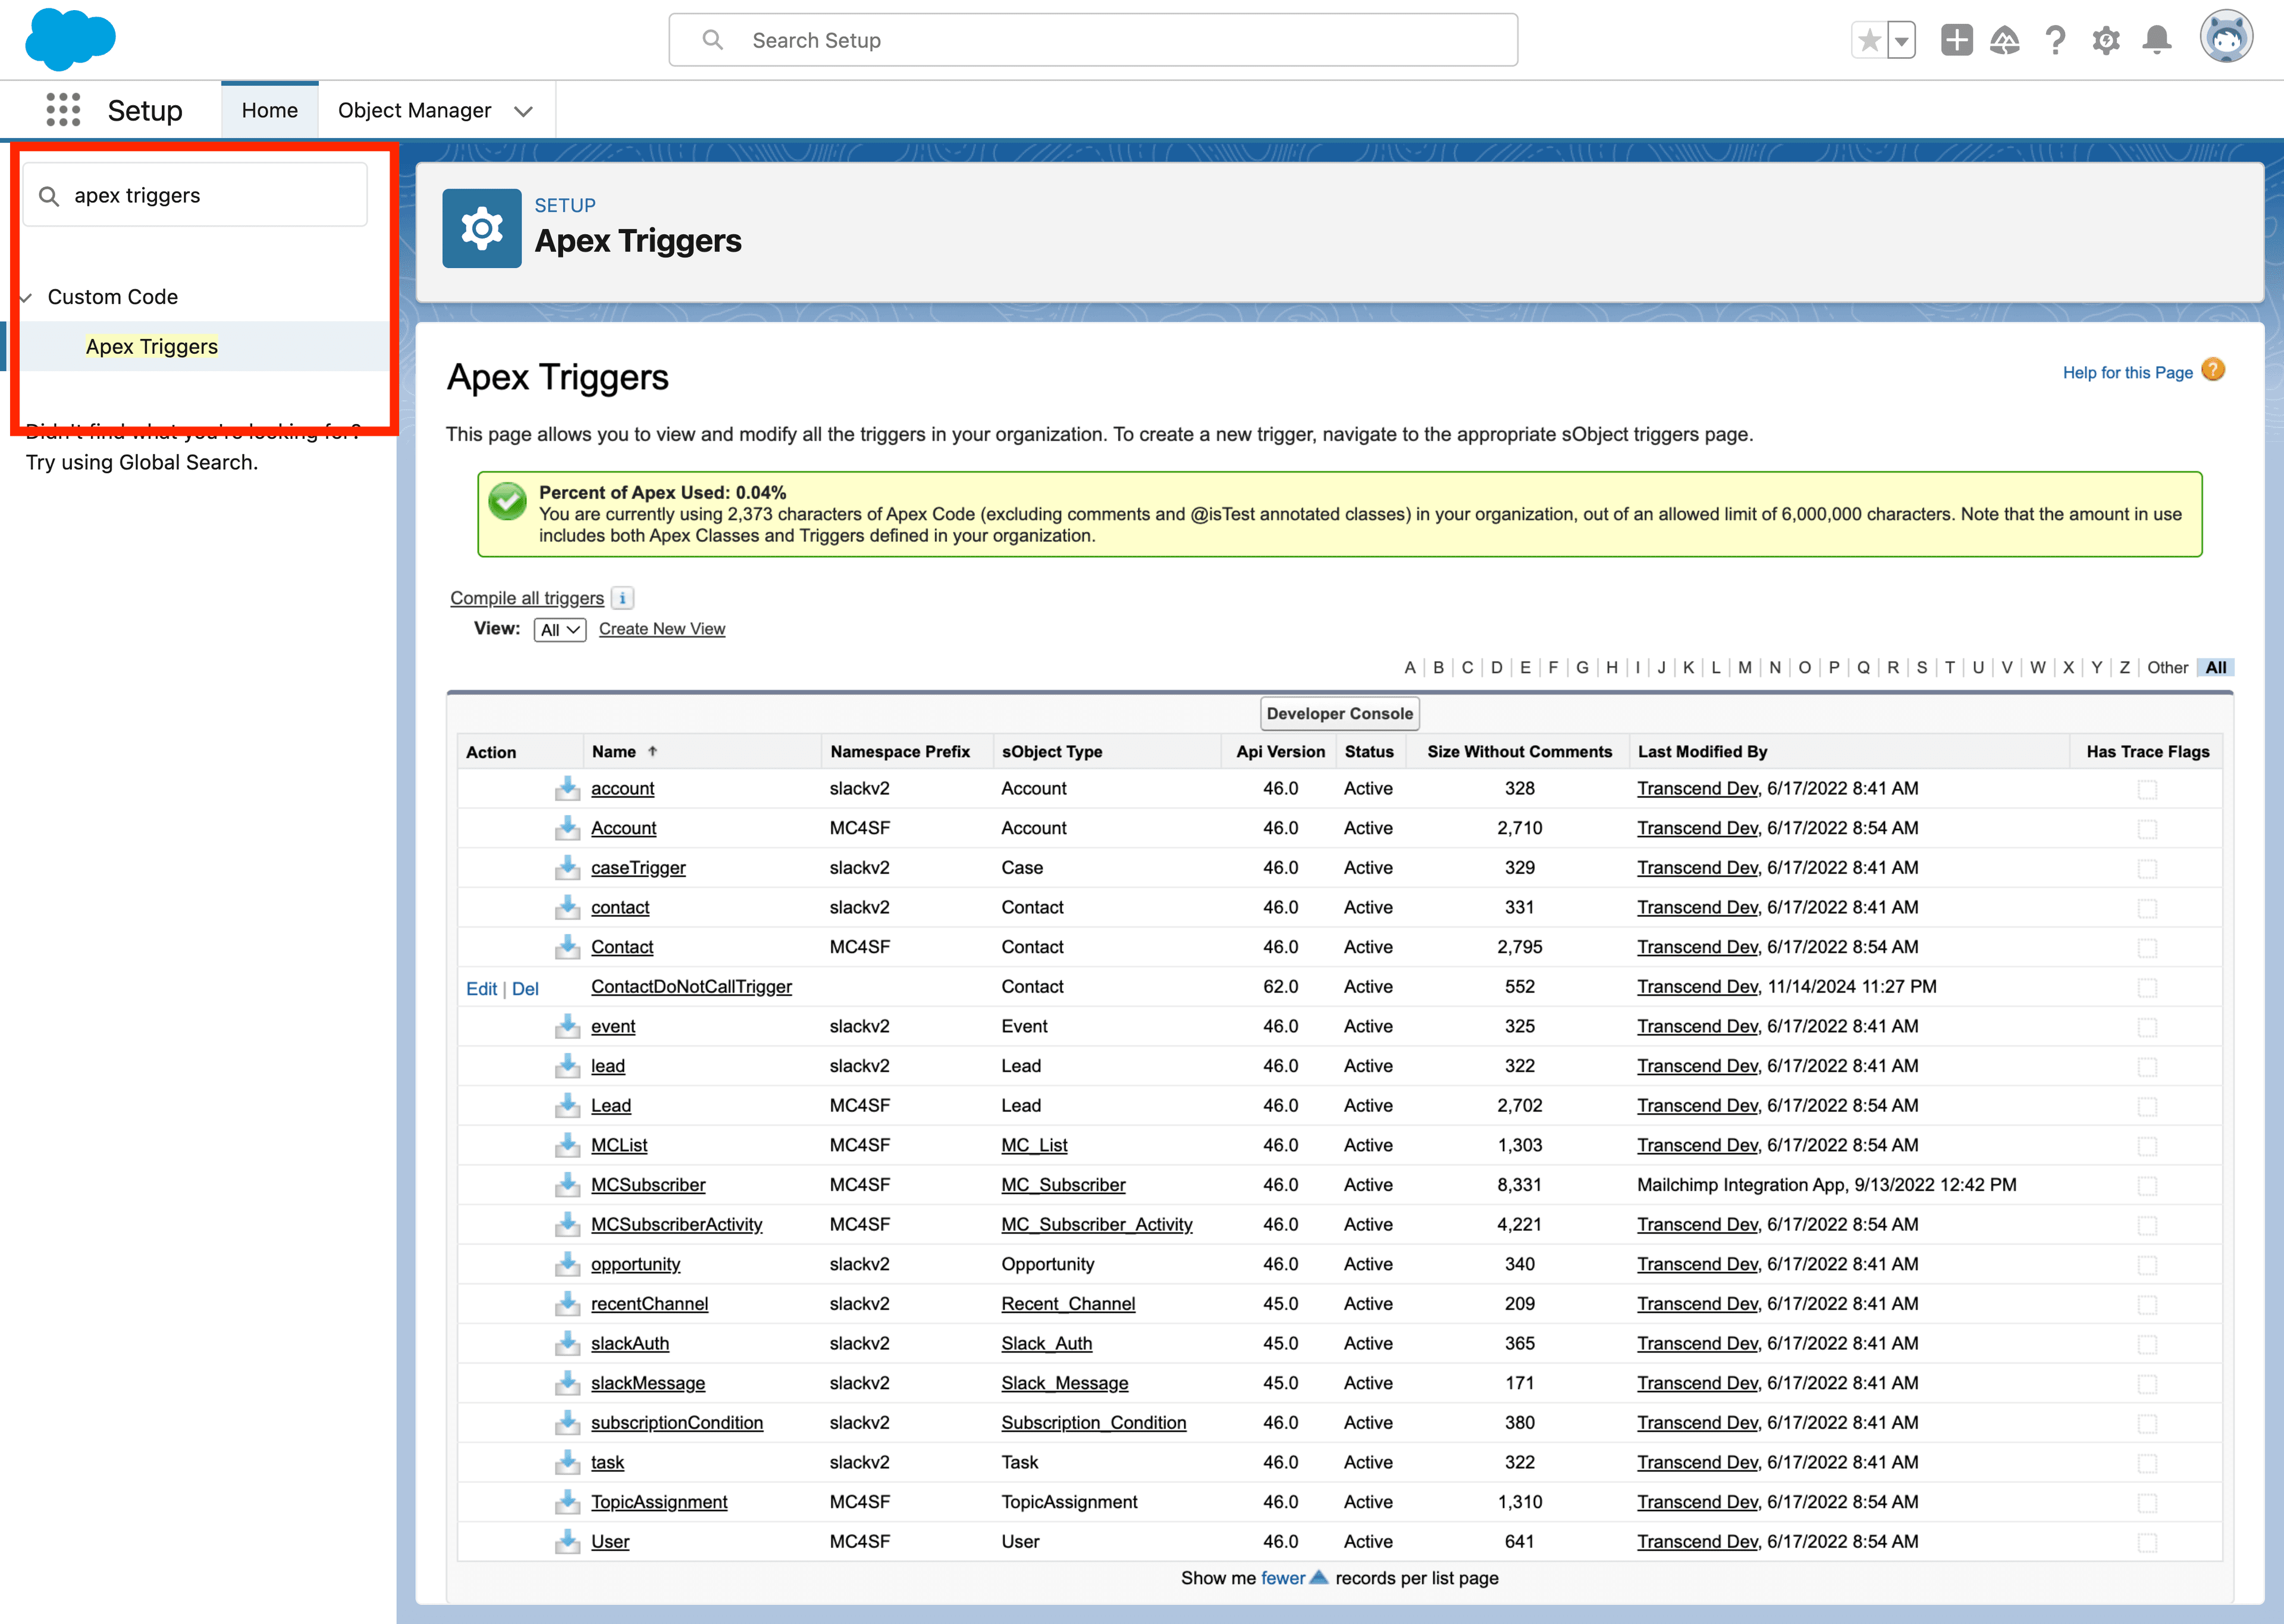Viewport: 2284px width, 1624px height.
Task: Download the MC4SF Contact trigger
Action: click(567, 947)
